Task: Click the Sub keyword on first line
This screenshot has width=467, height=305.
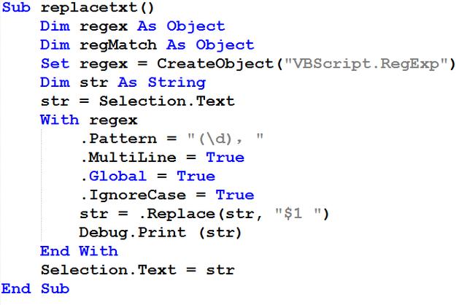Action: tap(15, 8)
